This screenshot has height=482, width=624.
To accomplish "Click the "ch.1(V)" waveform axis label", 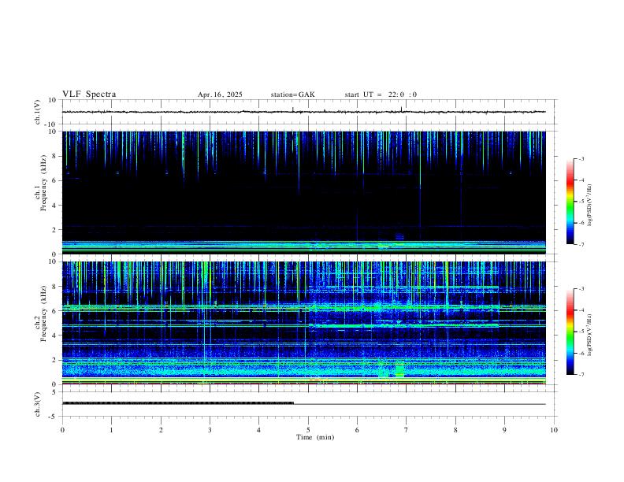I will [38, 112].
